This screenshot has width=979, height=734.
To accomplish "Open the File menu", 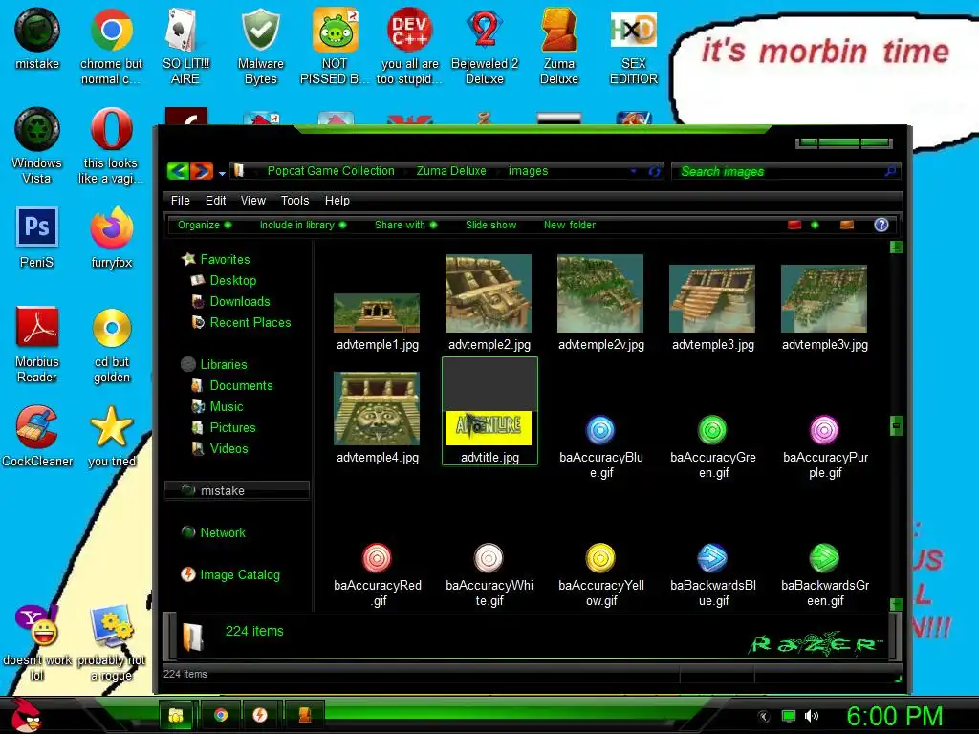I will point(181,201).
